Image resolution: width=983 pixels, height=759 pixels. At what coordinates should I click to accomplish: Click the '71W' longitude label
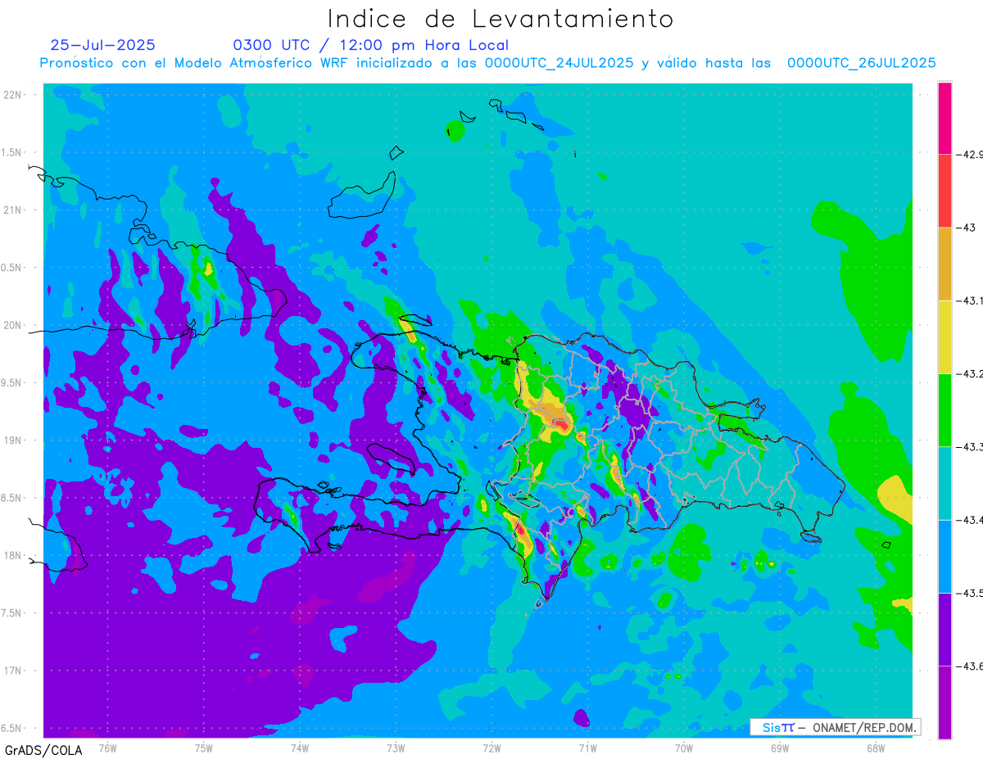click(587, 748)
